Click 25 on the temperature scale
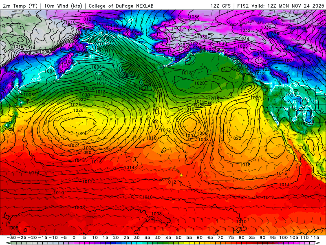 (x=126, y=238)
